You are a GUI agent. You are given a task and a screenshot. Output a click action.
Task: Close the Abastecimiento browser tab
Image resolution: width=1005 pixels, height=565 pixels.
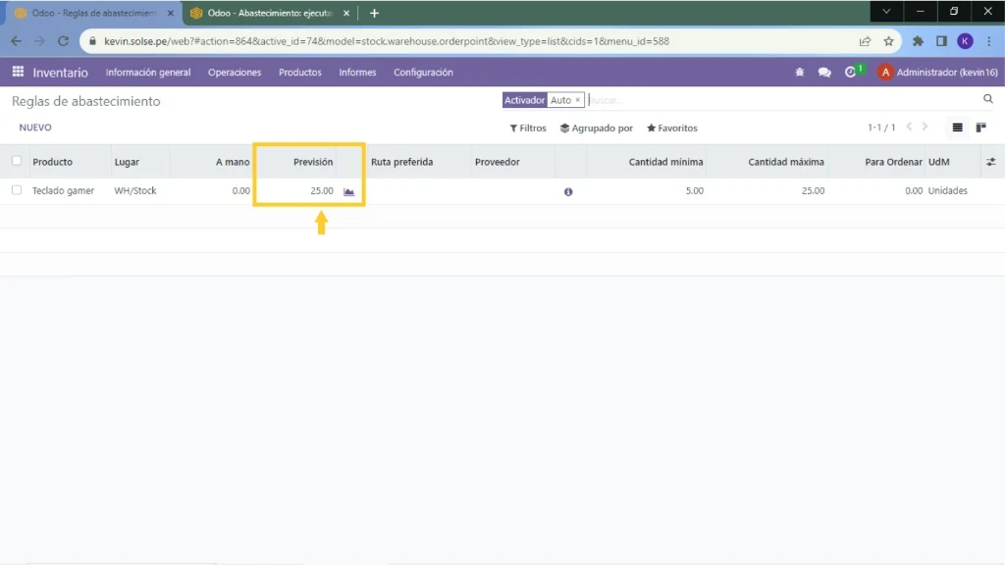click(346, 13)
